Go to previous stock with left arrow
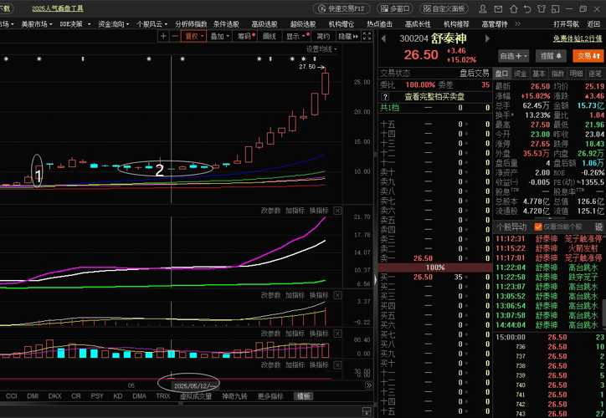606x418 pixels. coord(383,38)
